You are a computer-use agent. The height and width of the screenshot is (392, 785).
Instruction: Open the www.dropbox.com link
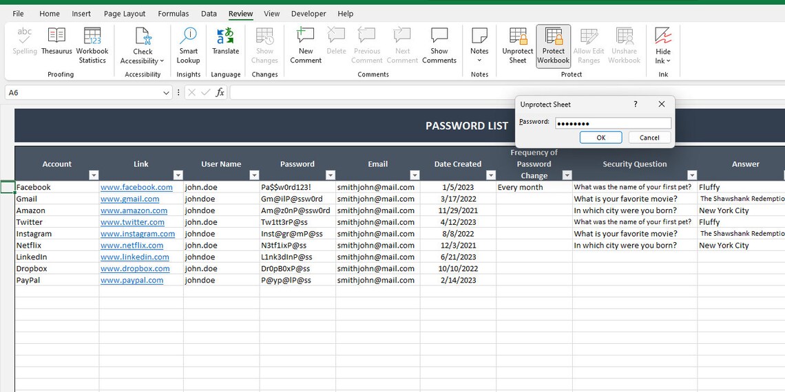135,268
